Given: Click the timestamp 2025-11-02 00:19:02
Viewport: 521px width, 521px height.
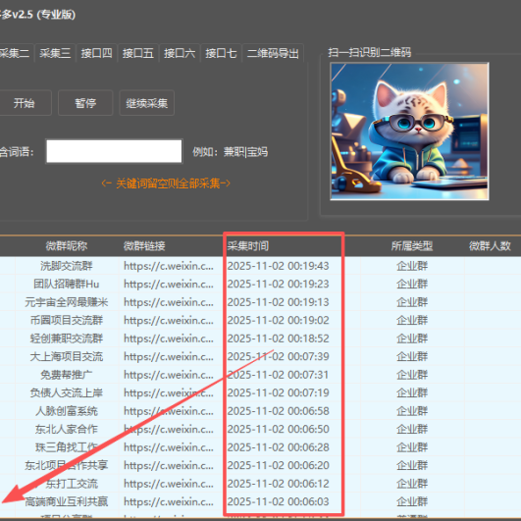Looking at the screenshot, I should pos(278,320).
